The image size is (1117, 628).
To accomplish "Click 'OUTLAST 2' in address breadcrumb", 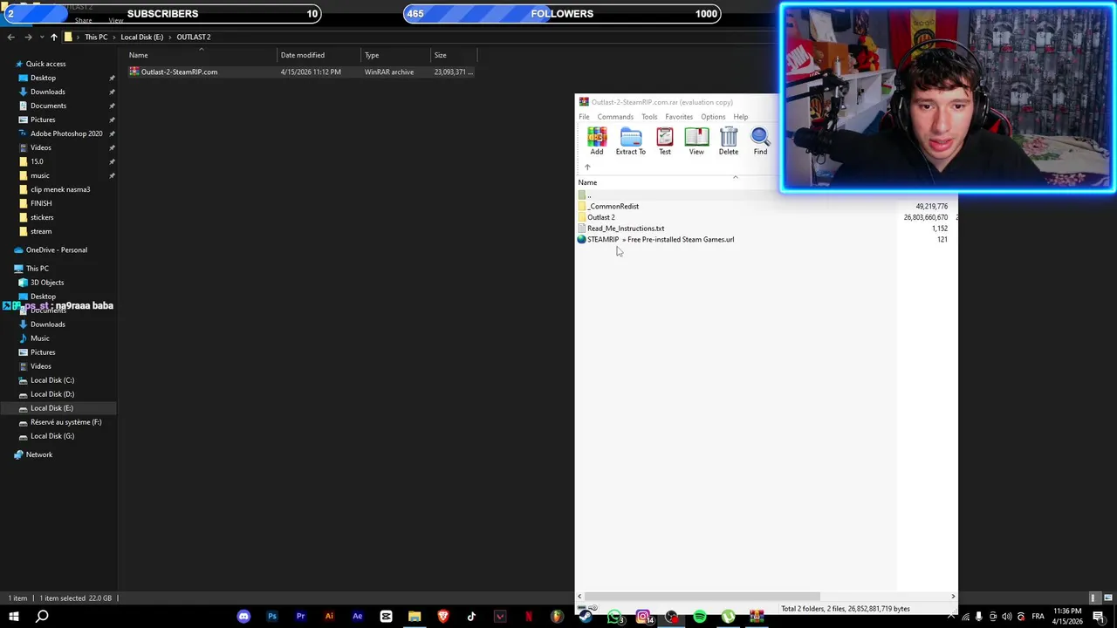I will (x=194, y=37).
